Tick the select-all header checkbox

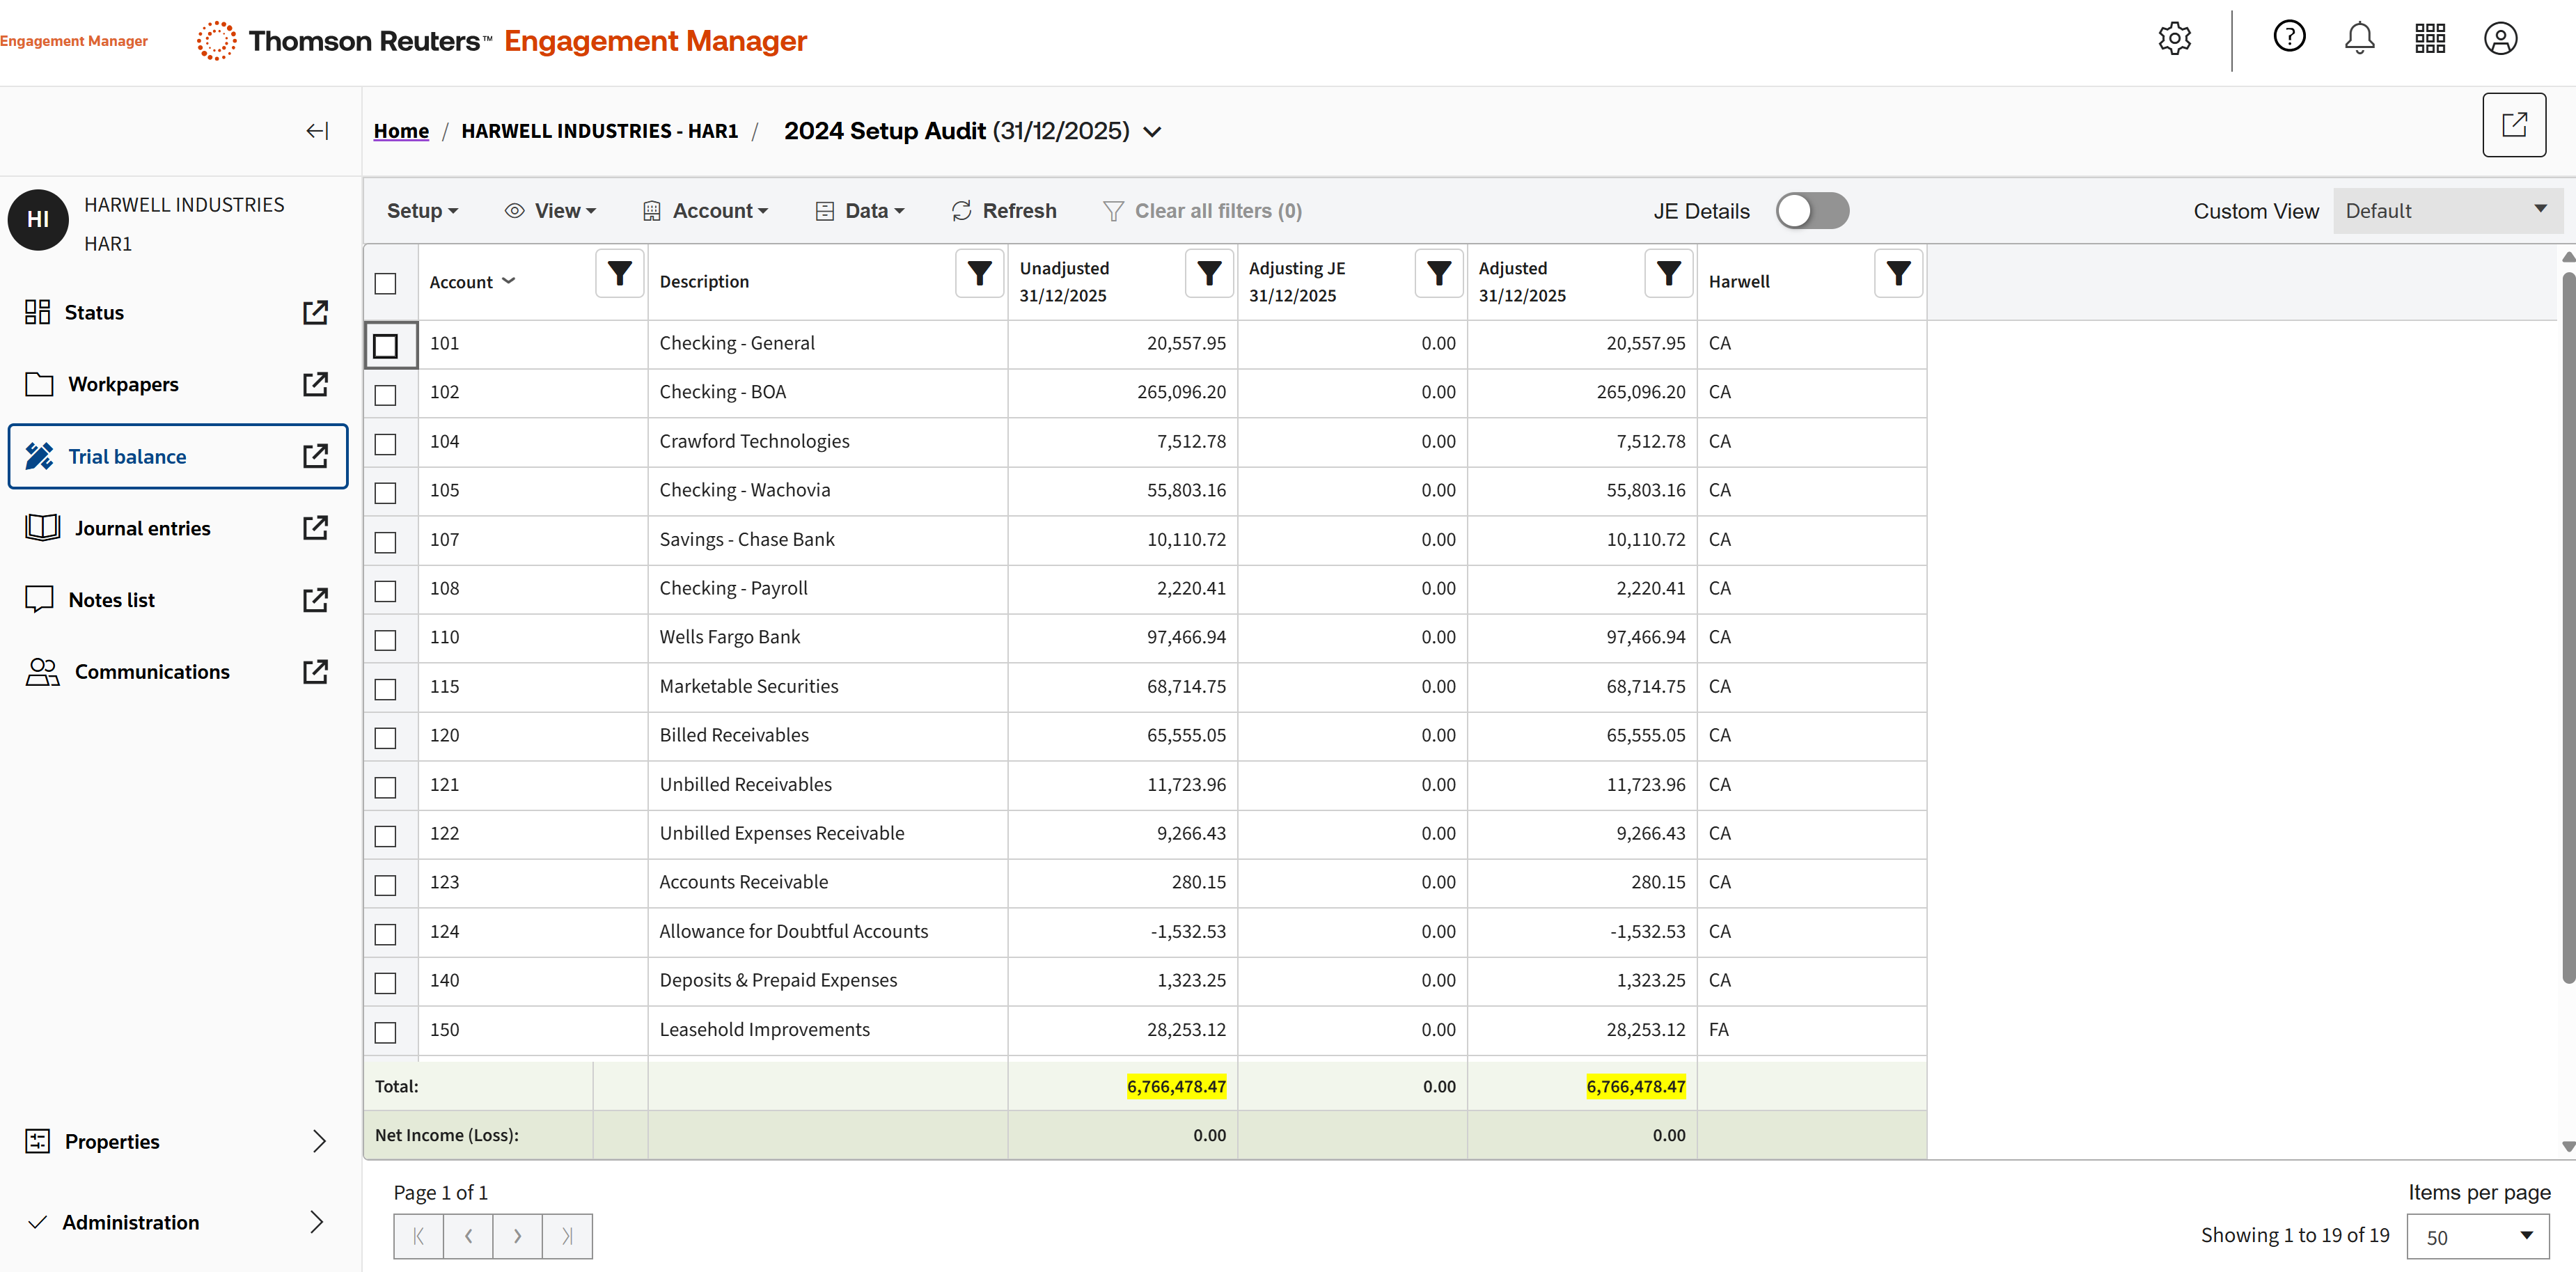point(385,283)
